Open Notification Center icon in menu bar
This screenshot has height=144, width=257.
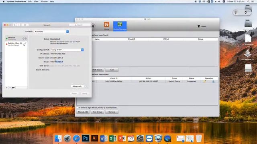[253, 2]
